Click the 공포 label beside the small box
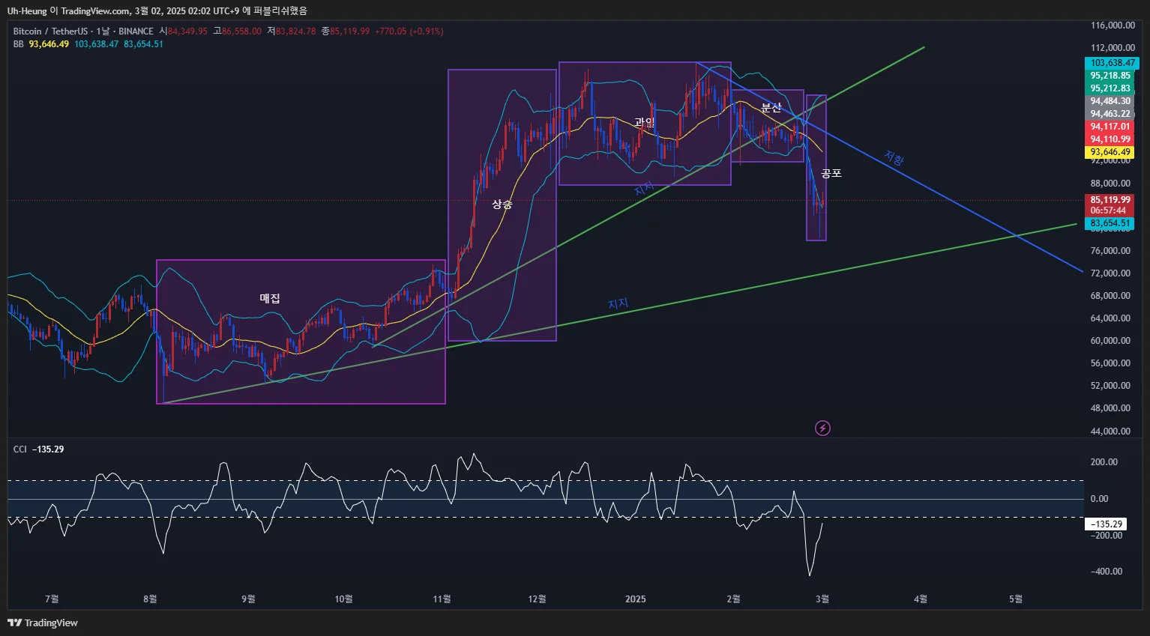1150x636 pixels. pyautogui.click(x=831, y=173)
